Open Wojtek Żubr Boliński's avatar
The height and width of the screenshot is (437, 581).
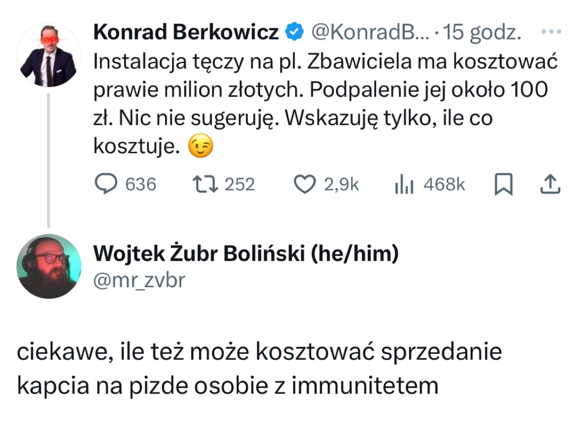pyautogui.click(x=48, y=267)
